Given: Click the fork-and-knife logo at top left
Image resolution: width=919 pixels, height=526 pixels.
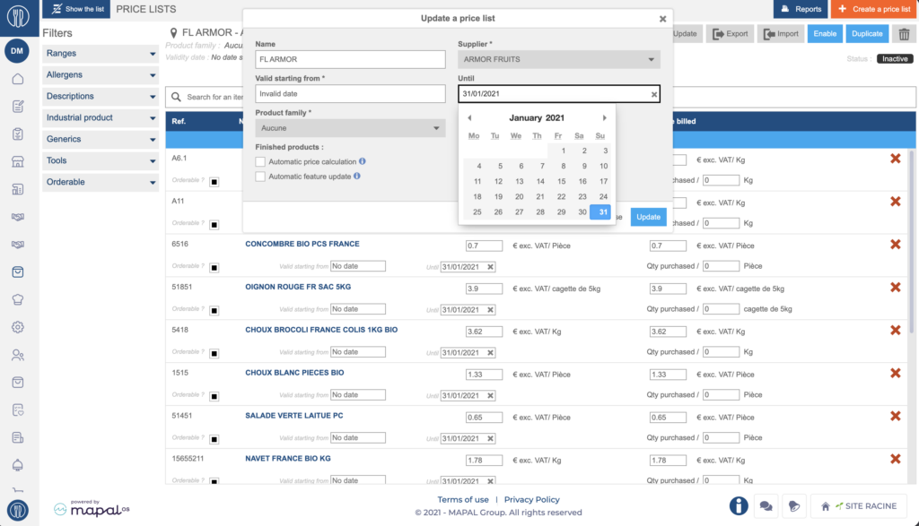Looking at the screenshot, I should [x=18, y=16].
